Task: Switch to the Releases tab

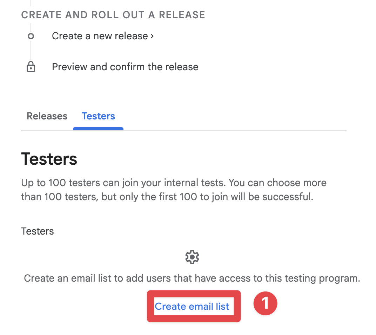Action: click(47, 116)
